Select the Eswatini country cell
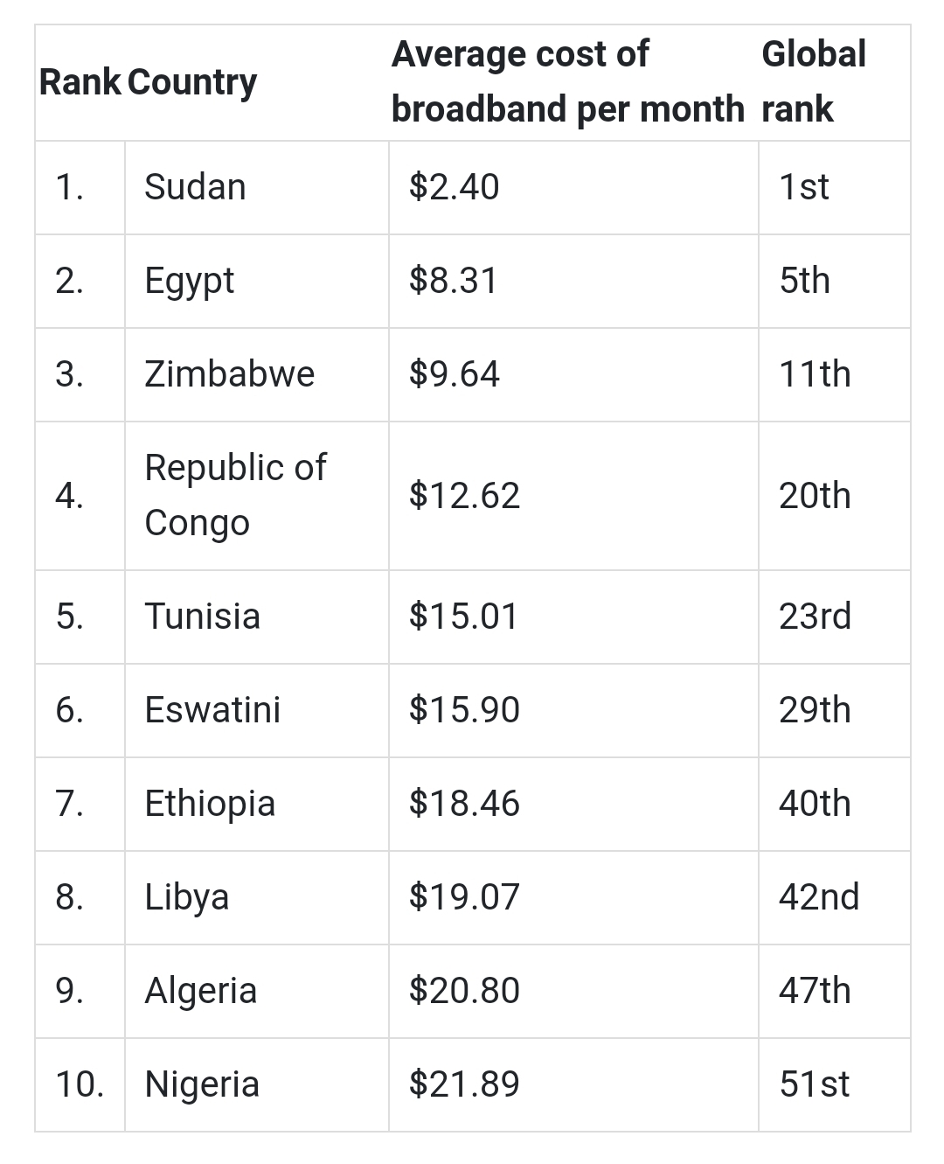Viewport: 944px width, 1164px height. point(256,710)
